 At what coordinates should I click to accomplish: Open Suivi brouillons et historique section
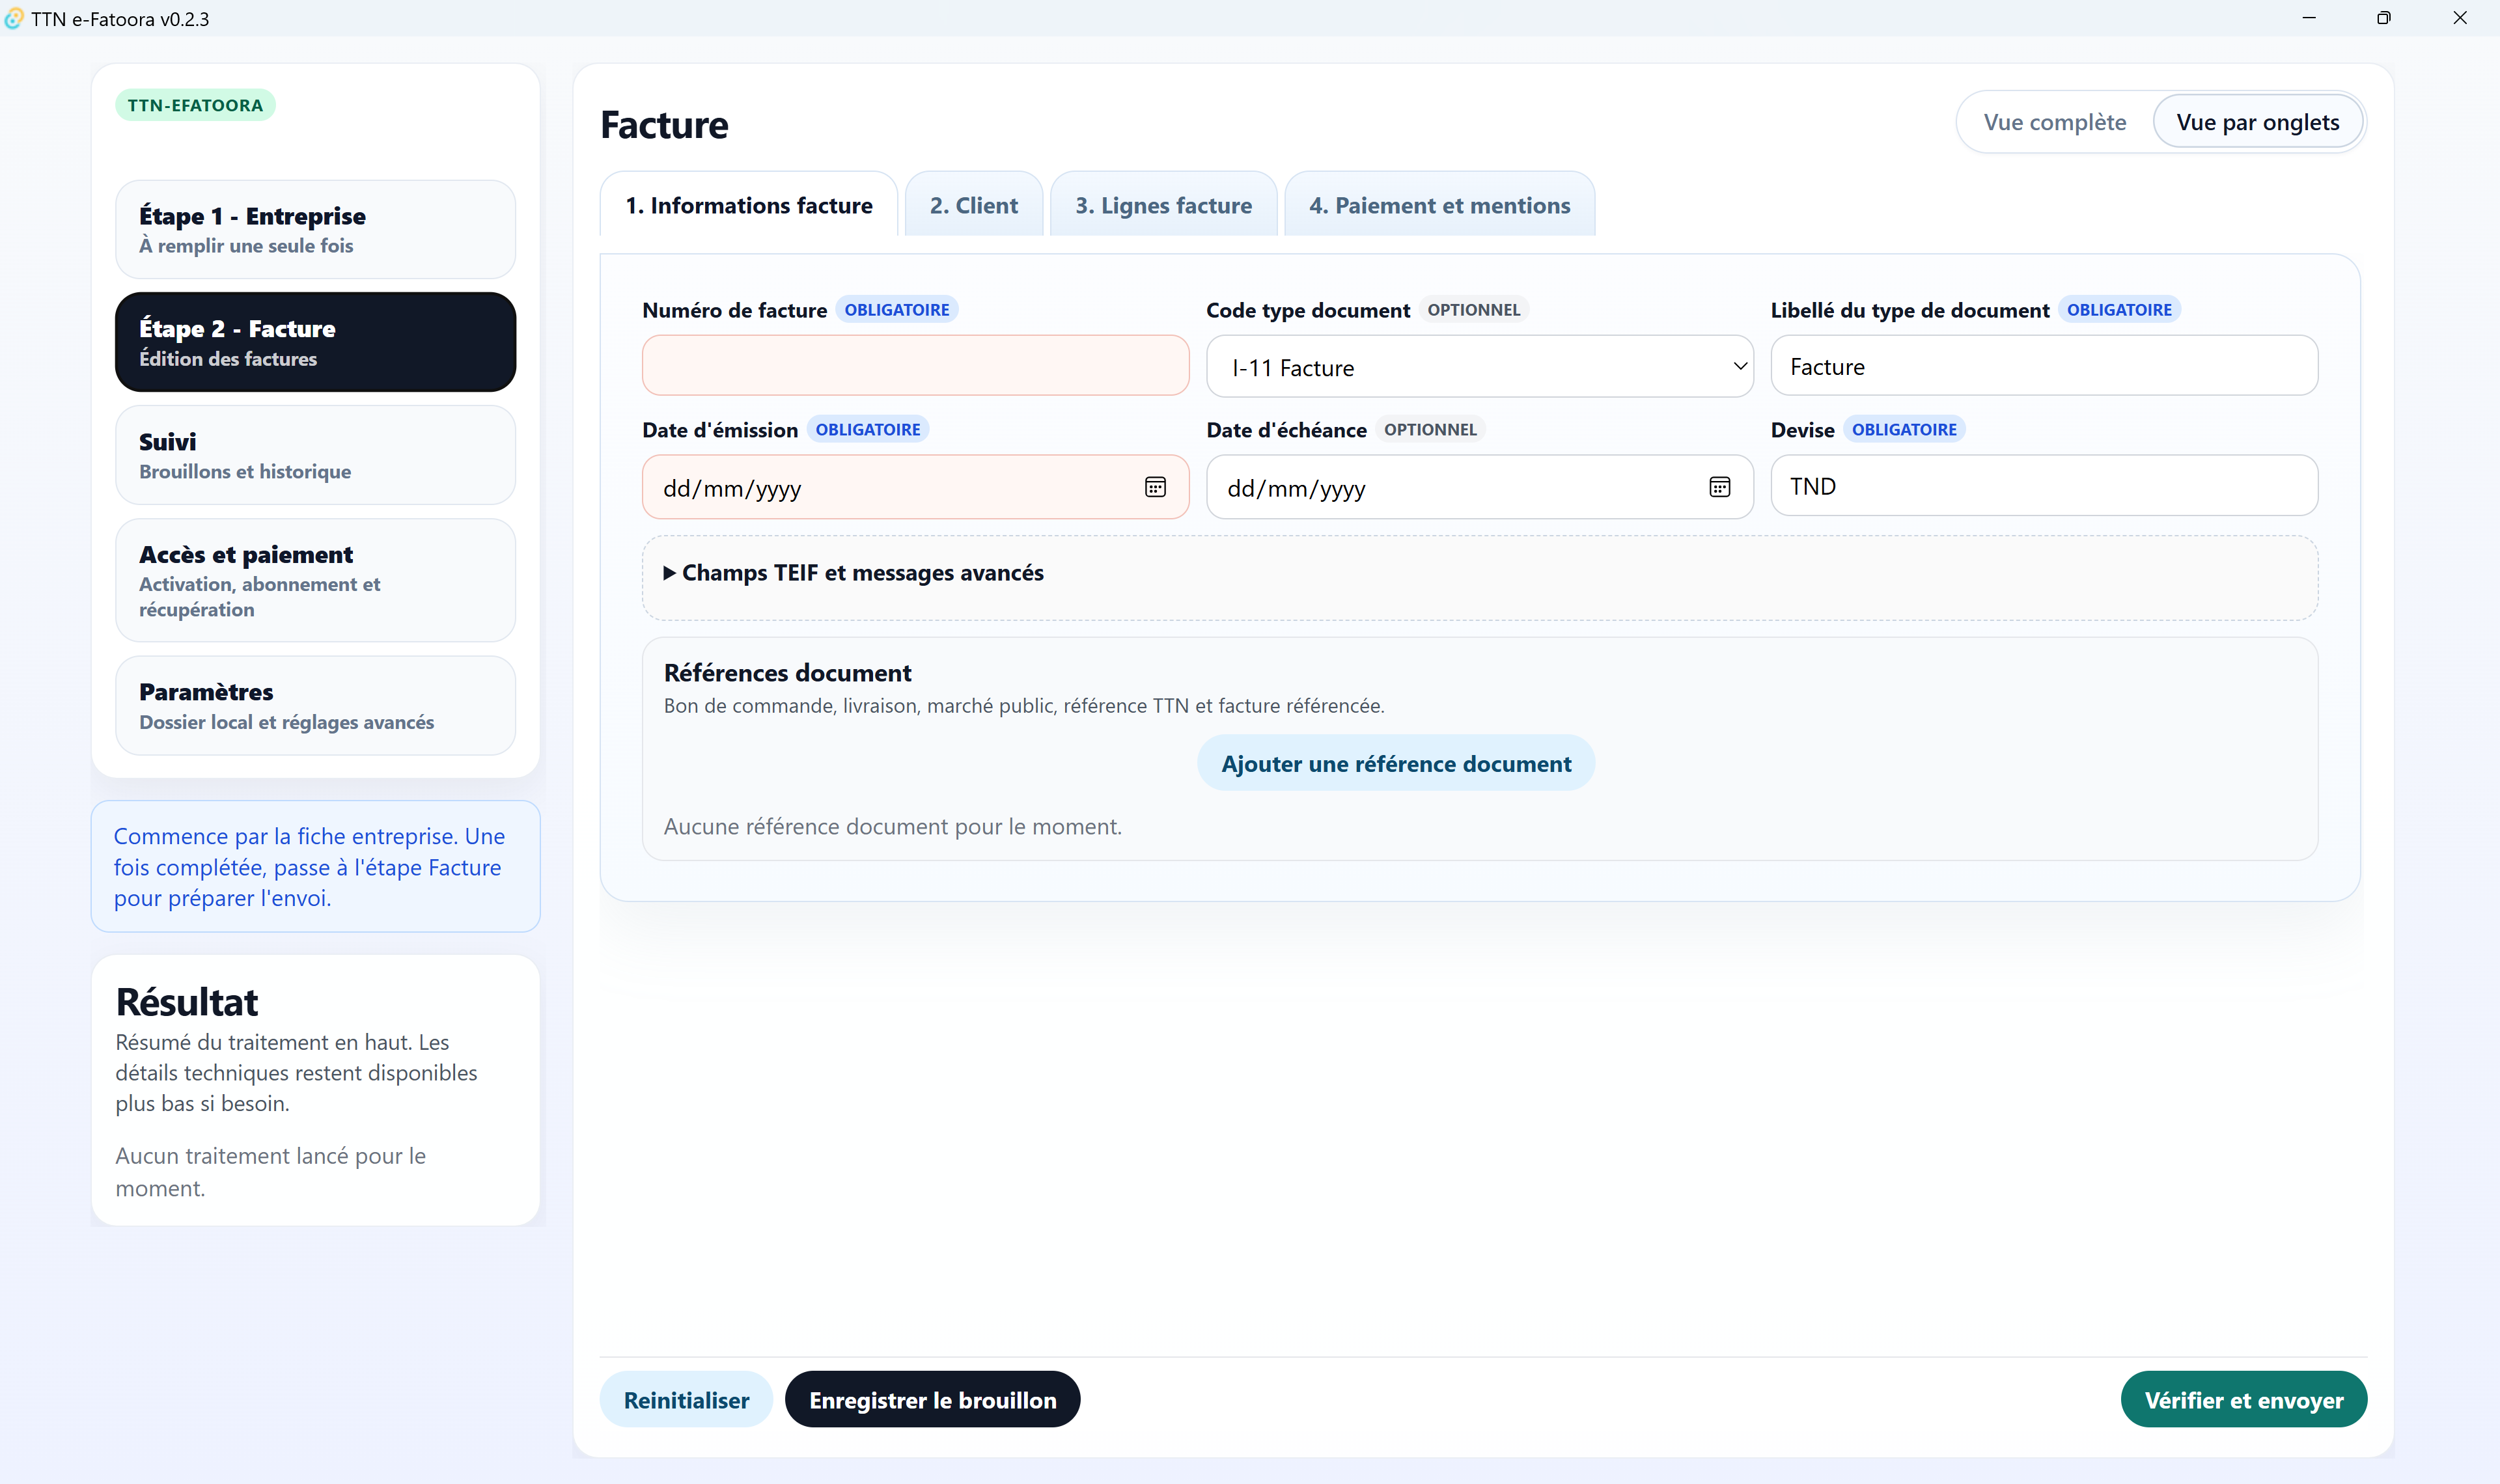click(x=315, y=456)
